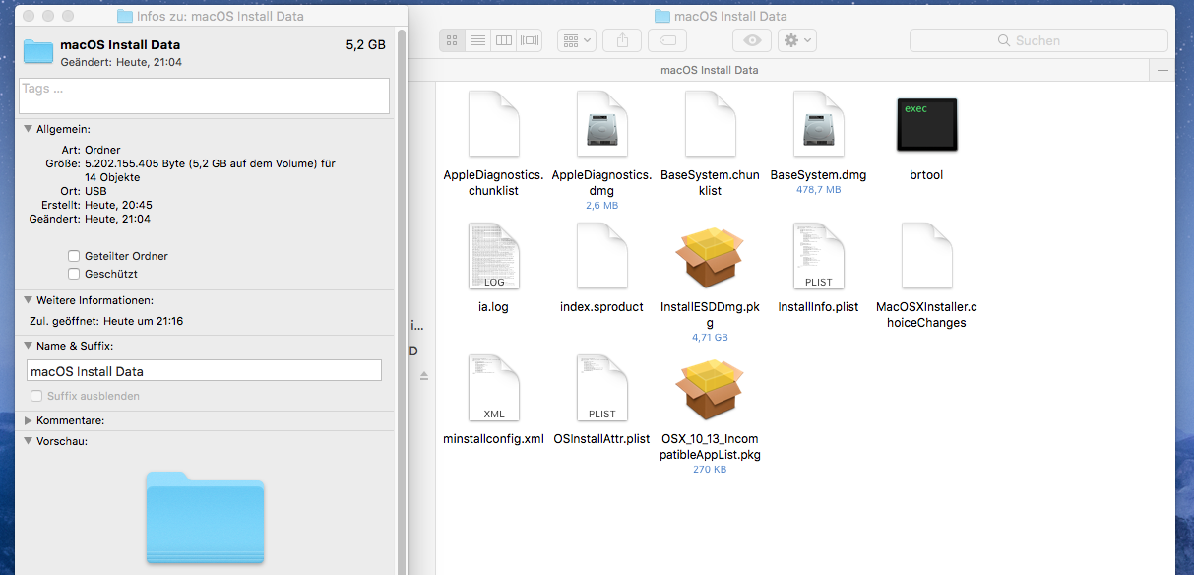1194x575 pixels.
Task: Click the AppleDiagnostics.dmg file name label
Action: coord(601,182)
